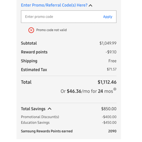The width and height of the screenshot is (142, 142).
Task: Click the Education Savings row
Action: 69,122
